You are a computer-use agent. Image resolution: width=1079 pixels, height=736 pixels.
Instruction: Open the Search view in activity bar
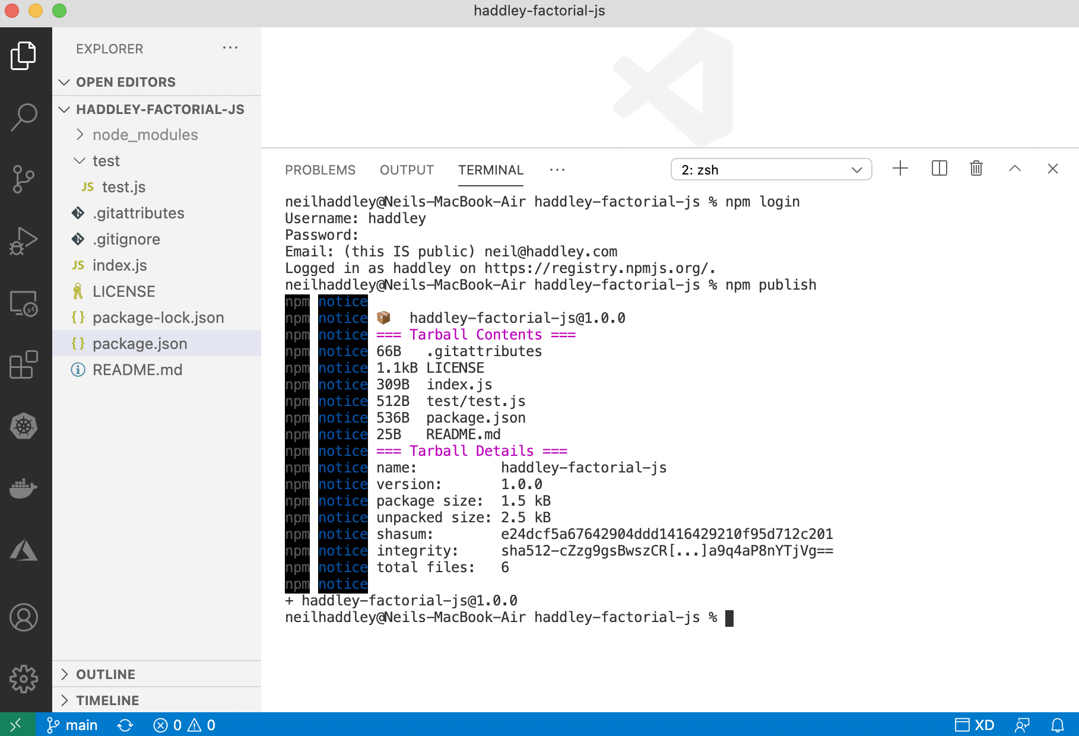[24, 117]
